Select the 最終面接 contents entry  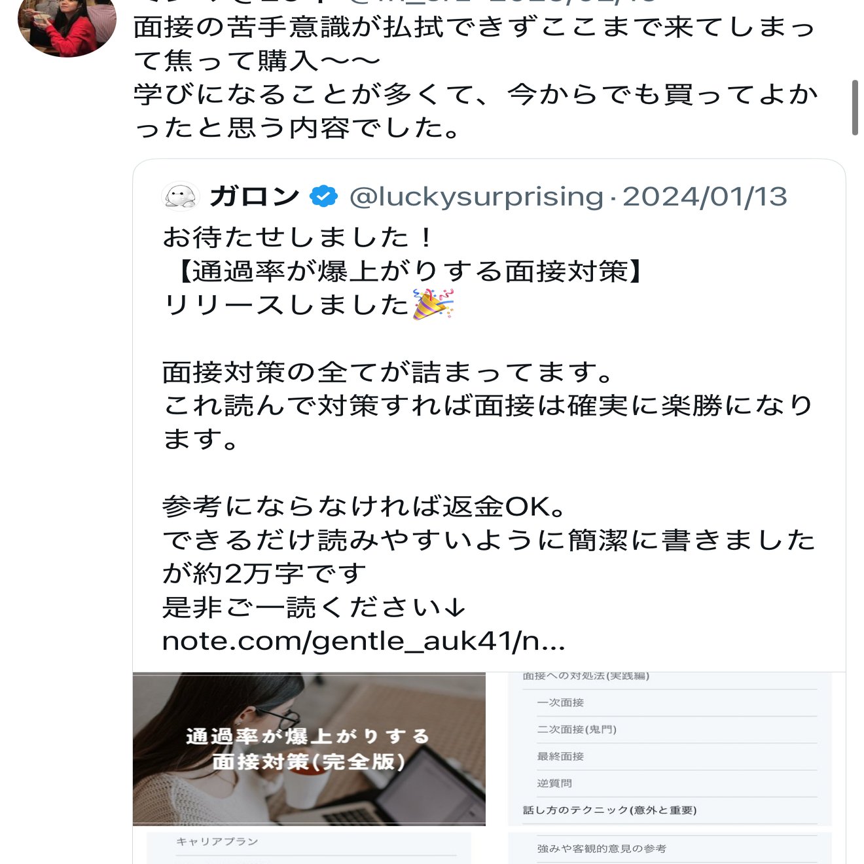[x=560, y=756]
